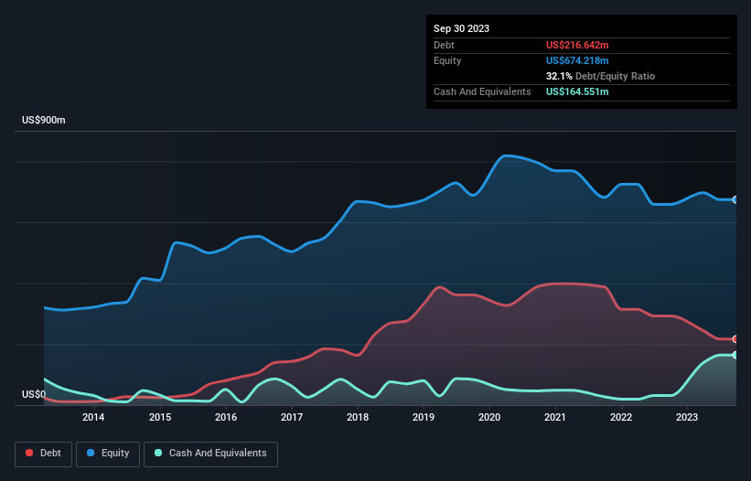
Task: Click the 2014 label on the x-axis
Action: point(93,418)
